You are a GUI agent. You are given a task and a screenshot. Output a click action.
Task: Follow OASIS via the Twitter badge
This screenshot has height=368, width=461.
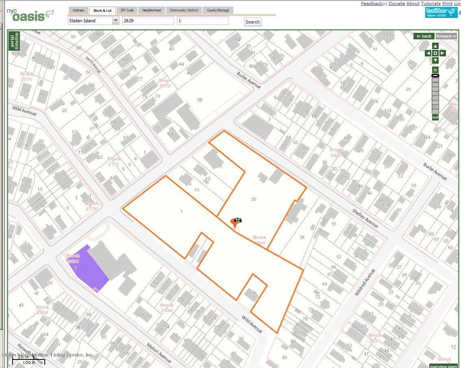tap(441, 12)
